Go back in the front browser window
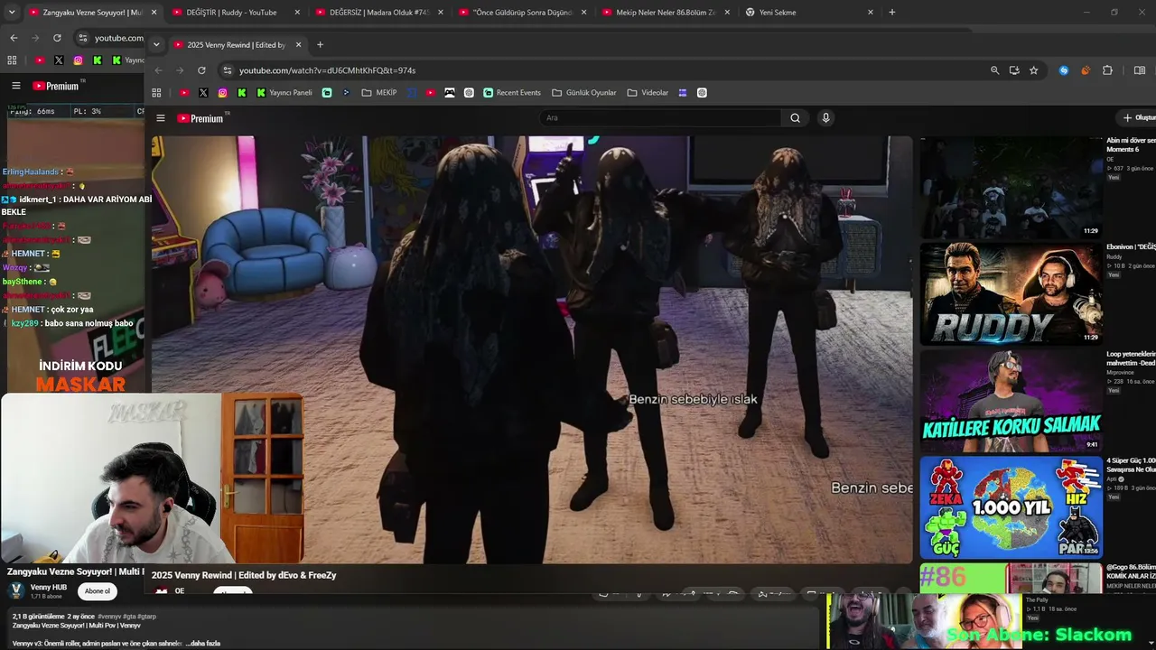The image size is (1156, 650). click(x=159, y=70)
